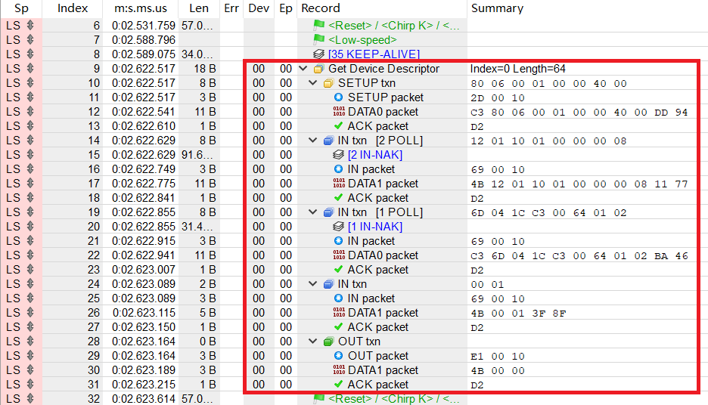Click the blue cube icon of IN txn [1 POLL]
The height and width of the screenshot is (405, 708).
click(329, 212)
